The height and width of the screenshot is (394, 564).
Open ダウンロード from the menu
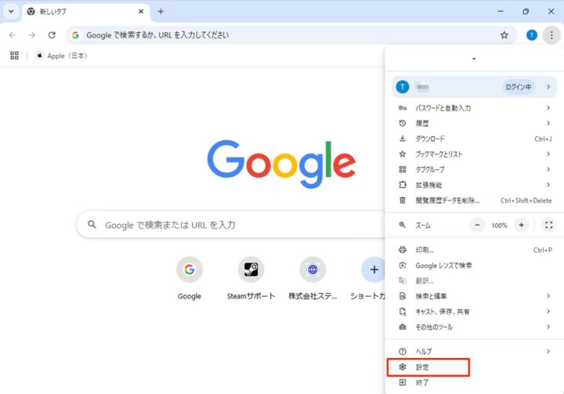click(x=474, y=139)
